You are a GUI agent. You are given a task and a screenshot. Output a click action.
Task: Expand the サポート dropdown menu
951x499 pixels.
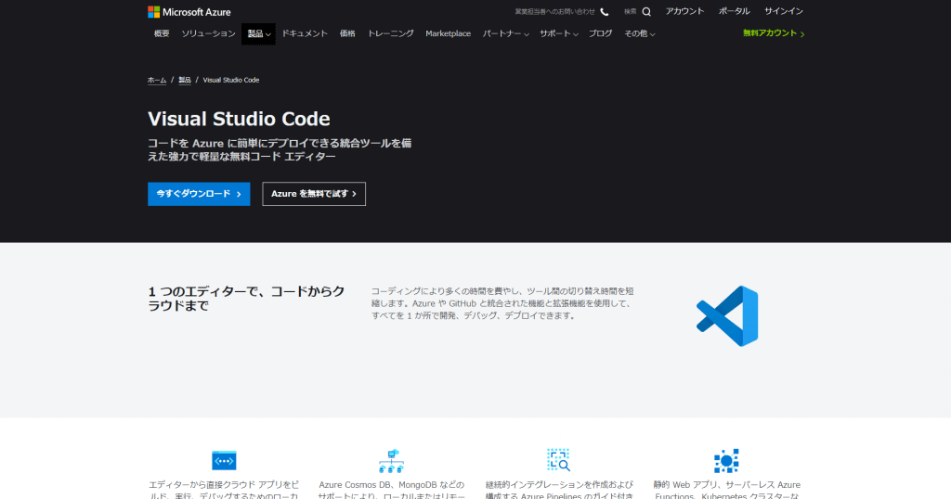pyautogui.click(x=558, y=34)
